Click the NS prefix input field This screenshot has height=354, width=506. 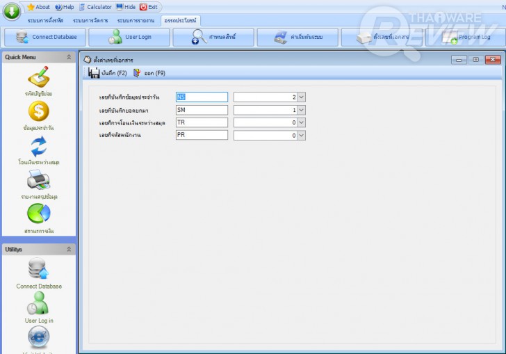(x=202, y=97)
